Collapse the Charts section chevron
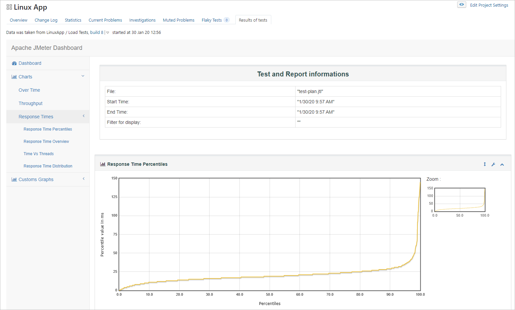 coord(83,76)
